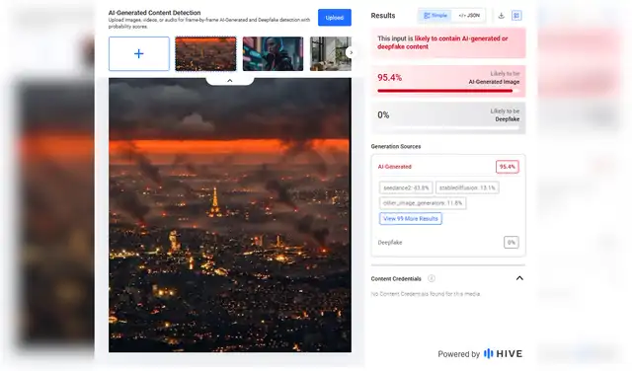Advance thumbnails with the right arrow
Screen dimensions: 632x371
coord(351,52)
